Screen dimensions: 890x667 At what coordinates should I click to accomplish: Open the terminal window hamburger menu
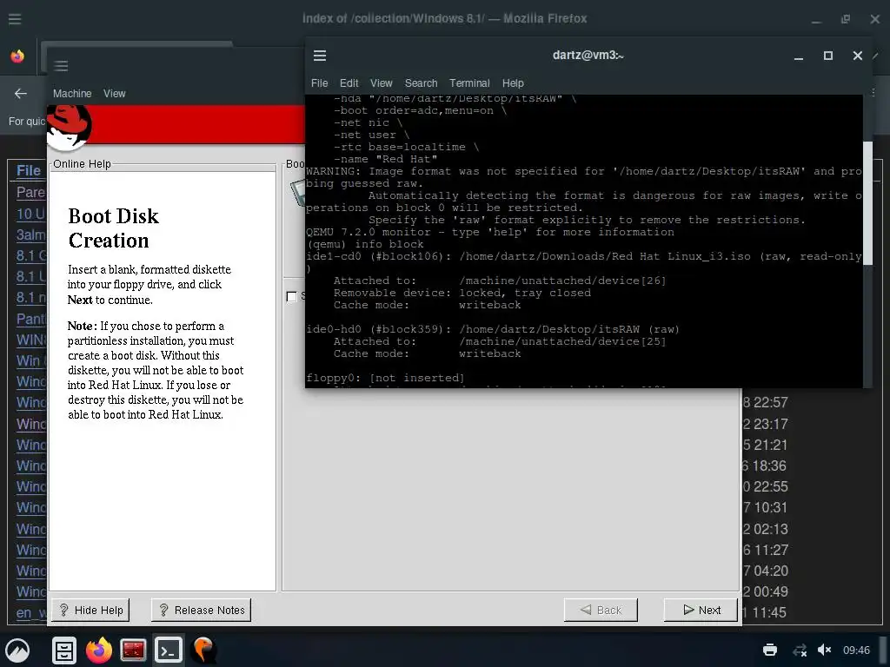click(x=320, y=56)
